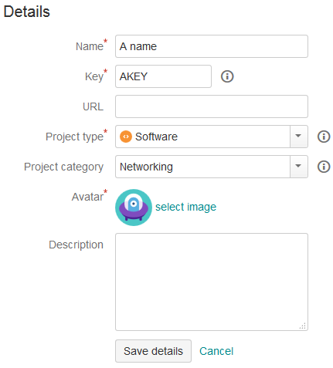Click the info icon beside Project category
The height and width of the screenshot is (368, 333).
[324, 167]
